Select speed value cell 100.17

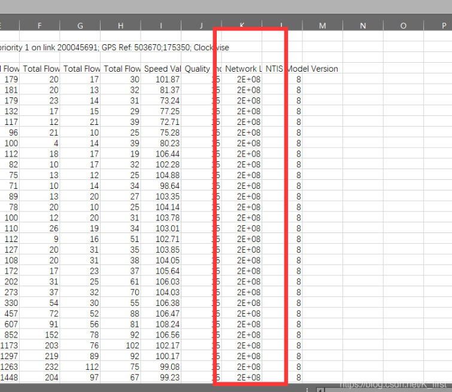161,356
